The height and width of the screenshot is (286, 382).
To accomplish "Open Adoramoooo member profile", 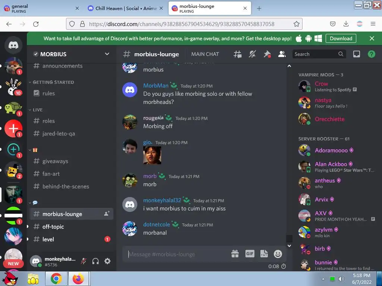I will pos(336,150).
